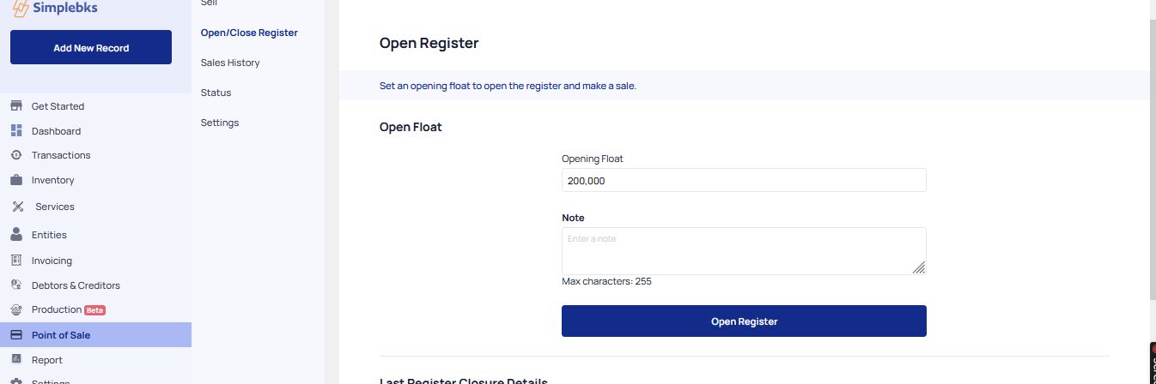Click the Inventory briefcase icon
This screenshot has width=1156, height=384.
(x=15, y=180)
